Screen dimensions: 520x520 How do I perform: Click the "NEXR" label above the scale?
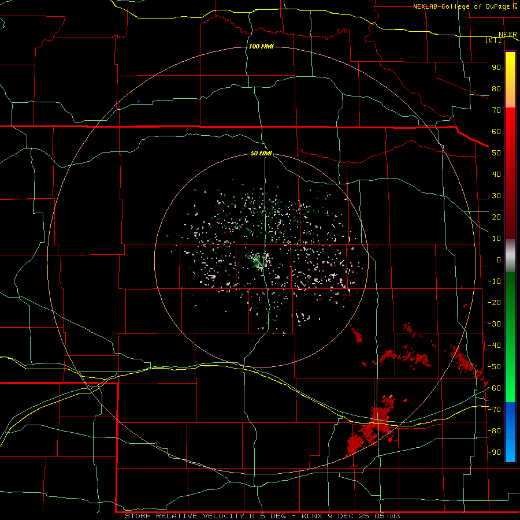click(508, 35)
